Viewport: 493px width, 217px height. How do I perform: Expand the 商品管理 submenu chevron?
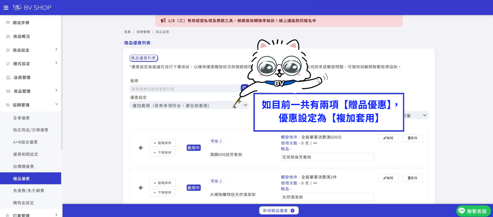click(x=56, y=90)
